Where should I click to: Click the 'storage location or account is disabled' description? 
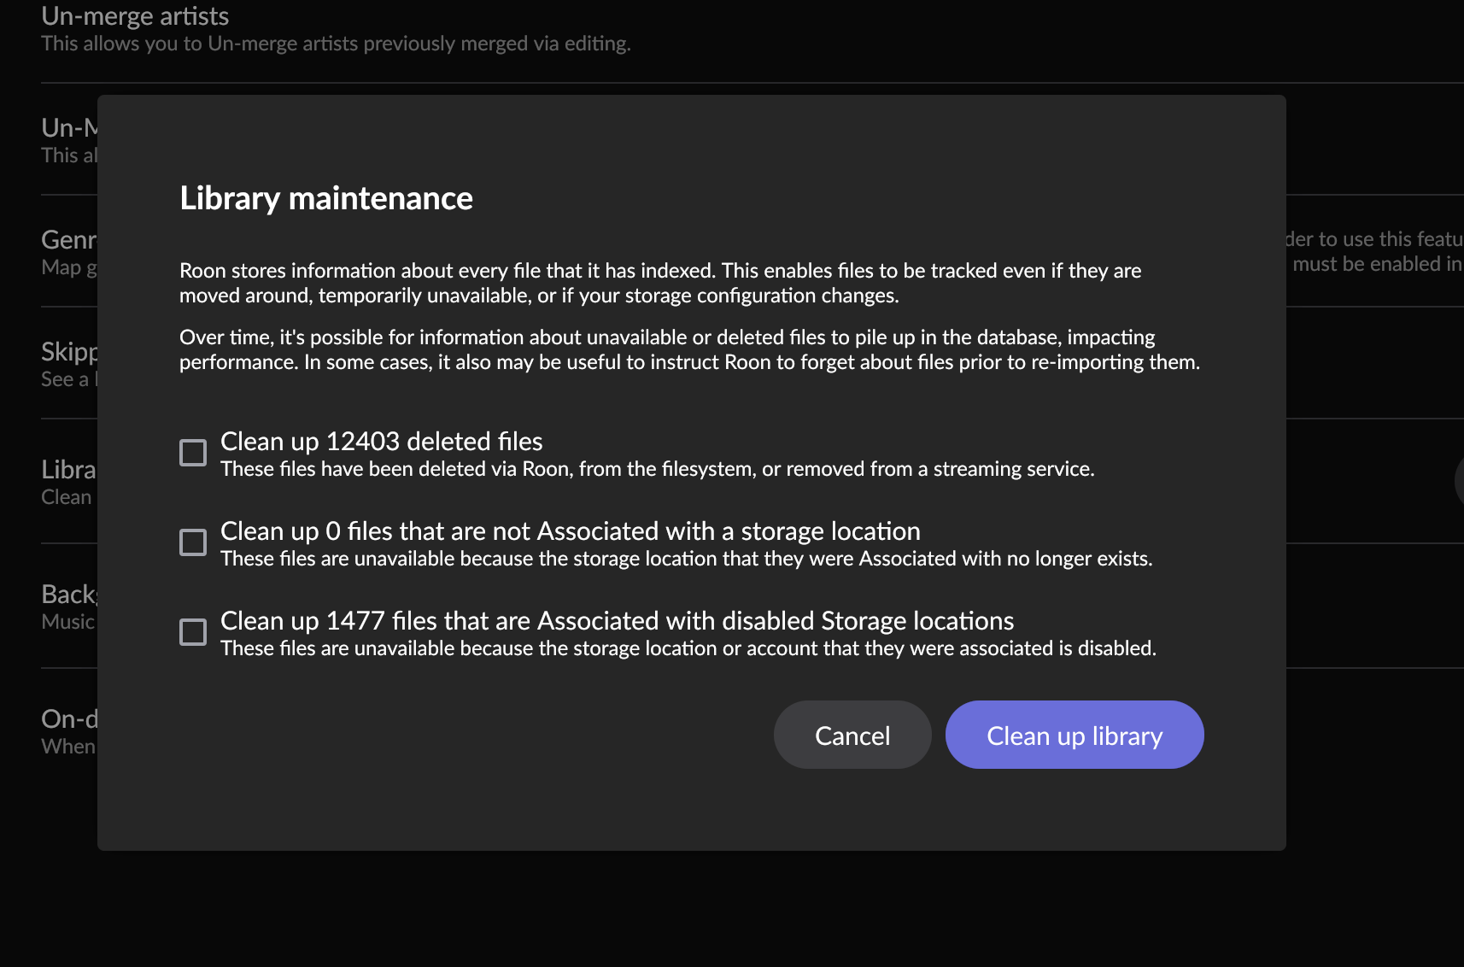[x=688, y=648]
